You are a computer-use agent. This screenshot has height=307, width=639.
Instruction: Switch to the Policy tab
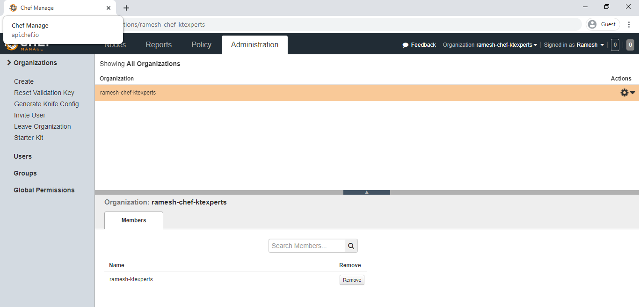[x=202, y=45]
